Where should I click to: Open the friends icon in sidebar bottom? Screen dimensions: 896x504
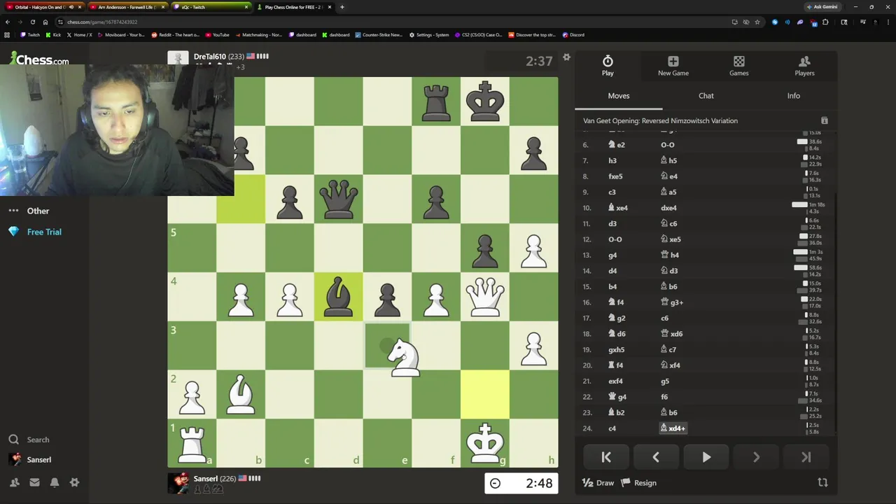pos(14,482)
